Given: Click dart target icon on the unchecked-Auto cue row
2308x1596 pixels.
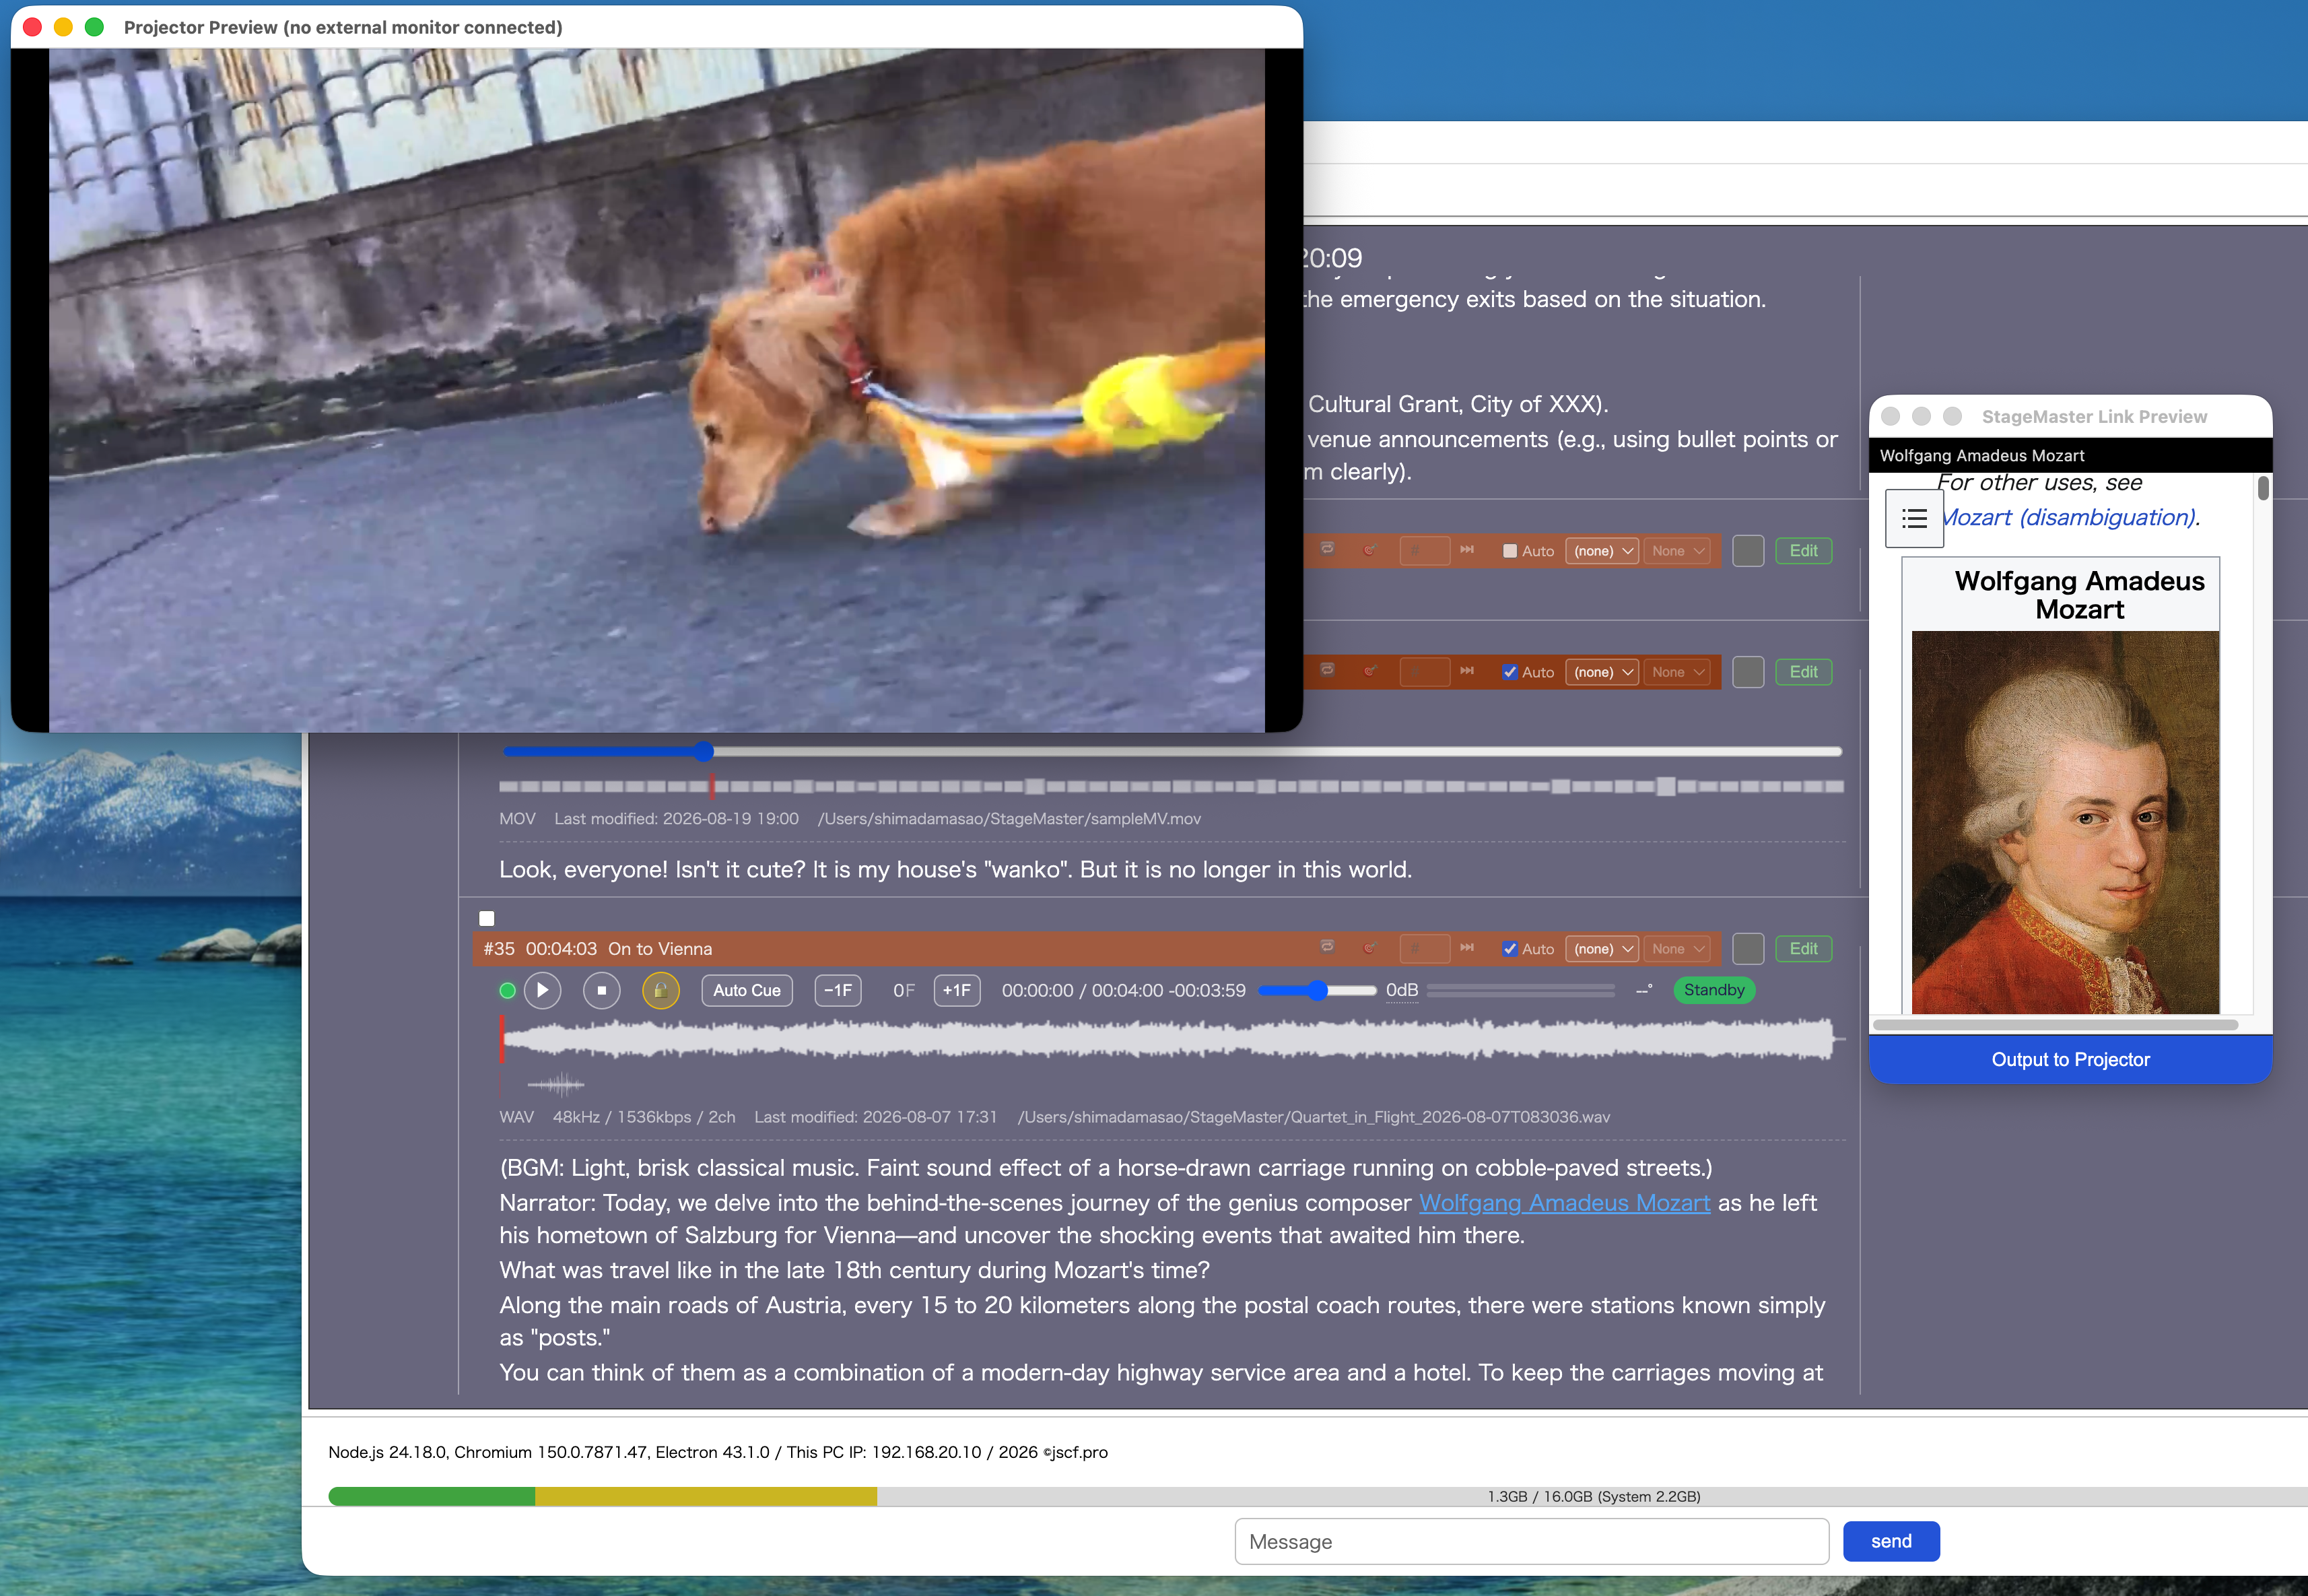Looking at the screenshot, I should point(1370,550).
